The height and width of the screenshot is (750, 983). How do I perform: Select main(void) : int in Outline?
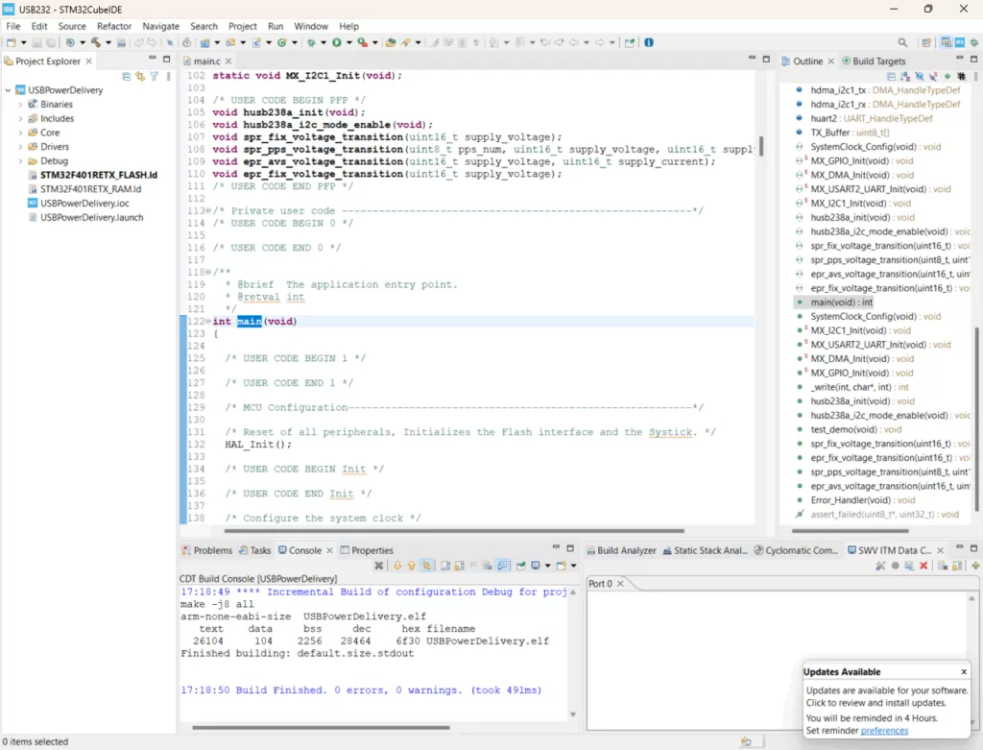click(841, 302)
